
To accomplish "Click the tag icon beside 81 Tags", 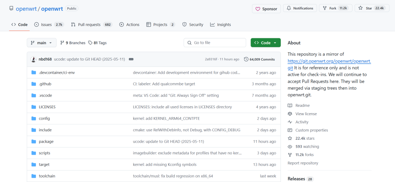I will 90,43.
